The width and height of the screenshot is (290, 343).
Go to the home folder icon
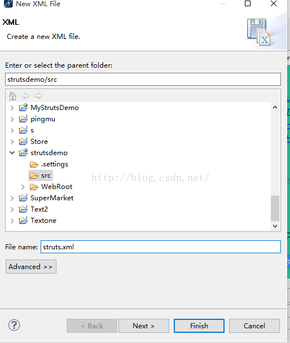[12, 96]
